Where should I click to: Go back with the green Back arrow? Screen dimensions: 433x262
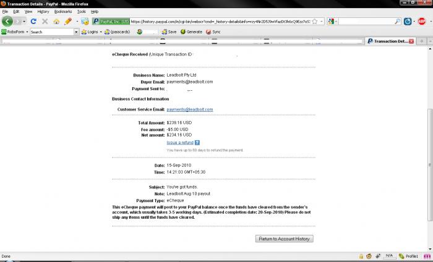tap(7, 21)
